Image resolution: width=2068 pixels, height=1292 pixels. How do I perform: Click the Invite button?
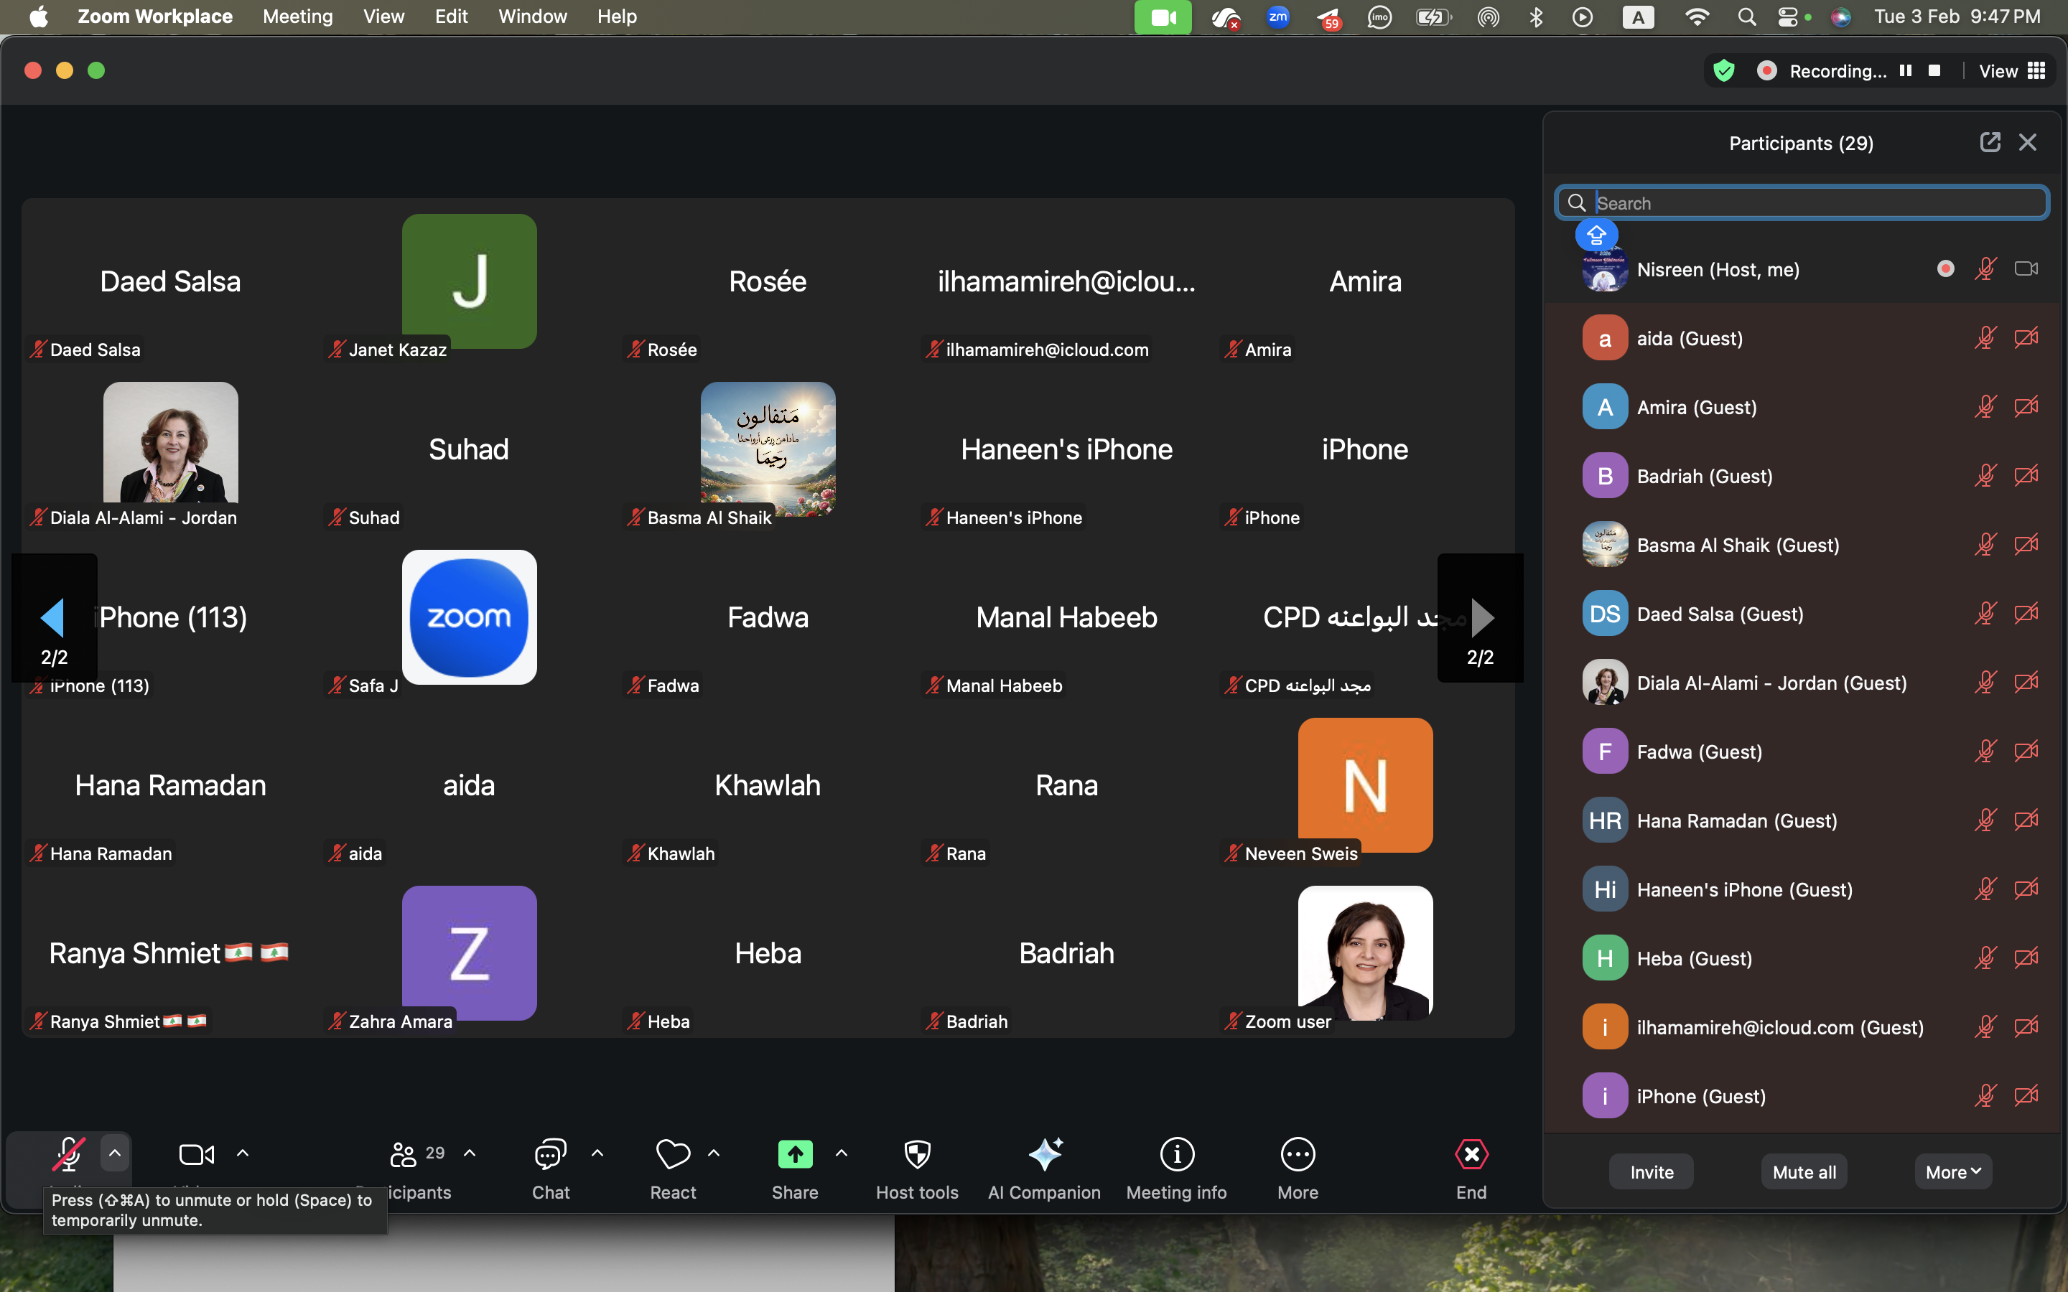click(x=1651, y=1171)
